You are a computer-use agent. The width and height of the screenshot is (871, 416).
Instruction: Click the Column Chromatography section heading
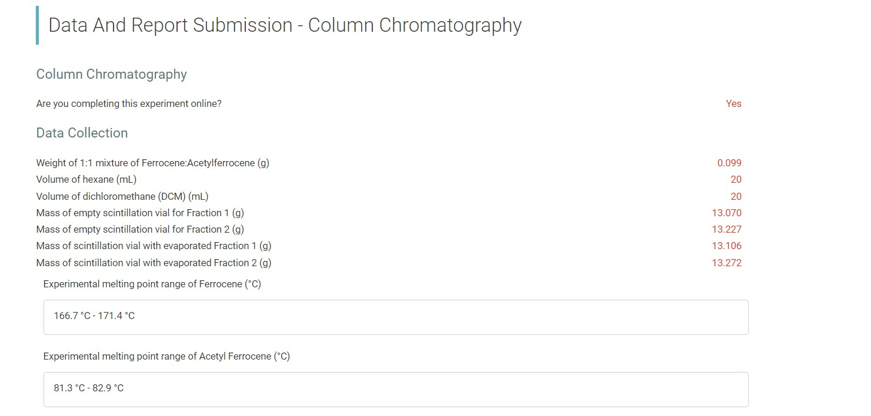click(x=111, y=74)
